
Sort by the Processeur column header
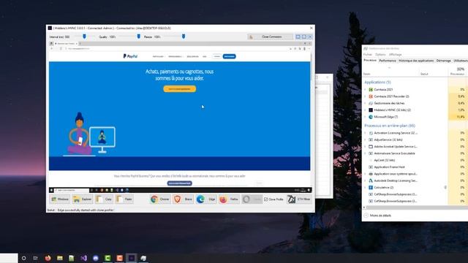[458, 72]
